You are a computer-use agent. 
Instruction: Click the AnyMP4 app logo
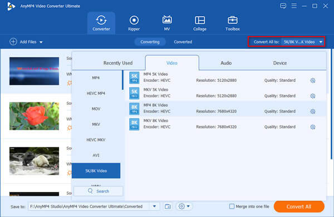[x=11, y=6]
